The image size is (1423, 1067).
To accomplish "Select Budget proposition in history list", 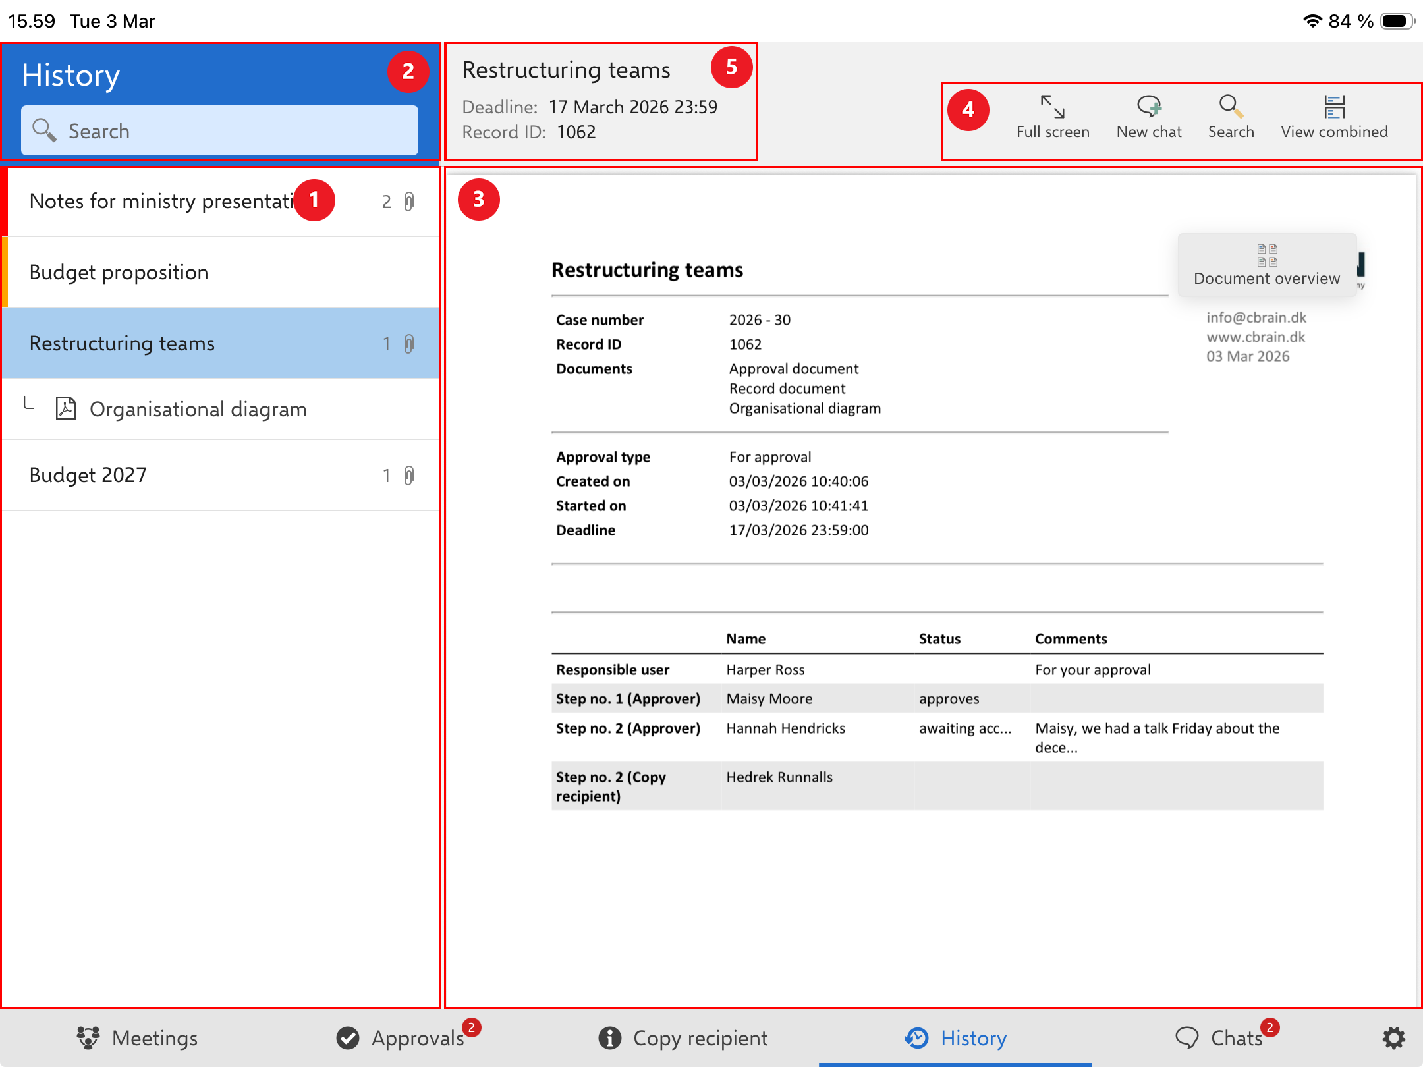I will [x=221, y=273].
